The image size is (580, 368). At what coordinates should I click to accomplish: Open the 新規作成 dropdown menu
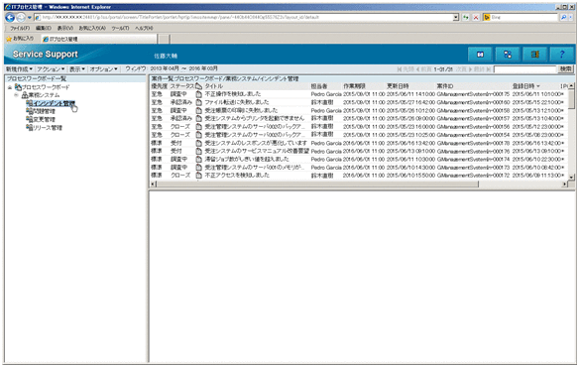click(x=19, y=68)
